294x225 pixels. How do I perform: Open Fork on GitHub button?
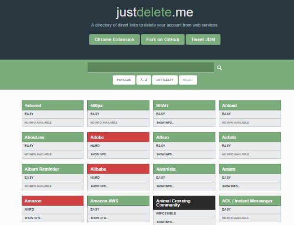coord(162,39)
